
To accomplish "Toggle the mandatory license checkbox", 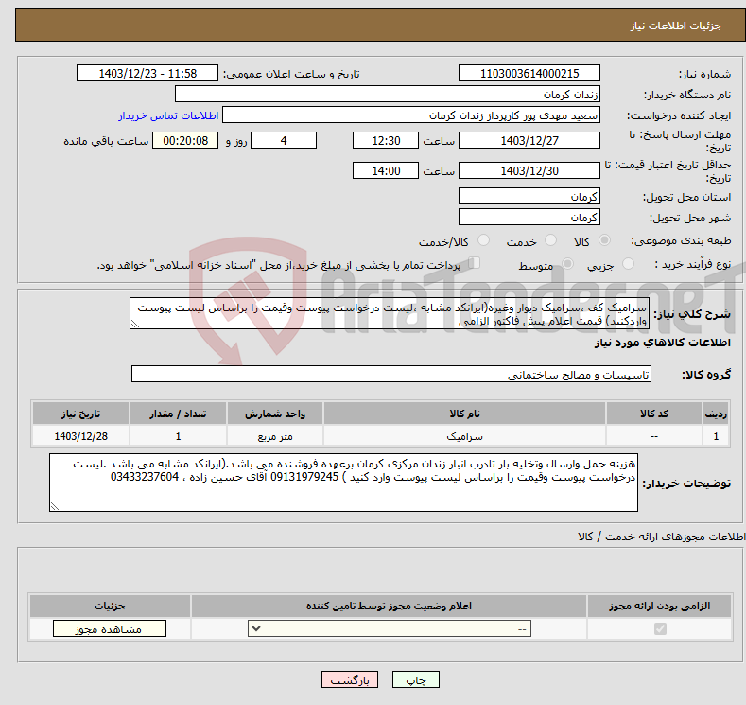I will click(x=660, y=629).
